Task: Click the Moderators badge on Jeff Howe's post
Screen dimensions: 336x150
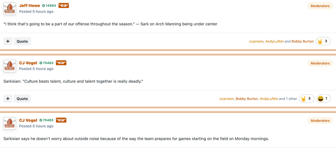Action: [320, 6]
